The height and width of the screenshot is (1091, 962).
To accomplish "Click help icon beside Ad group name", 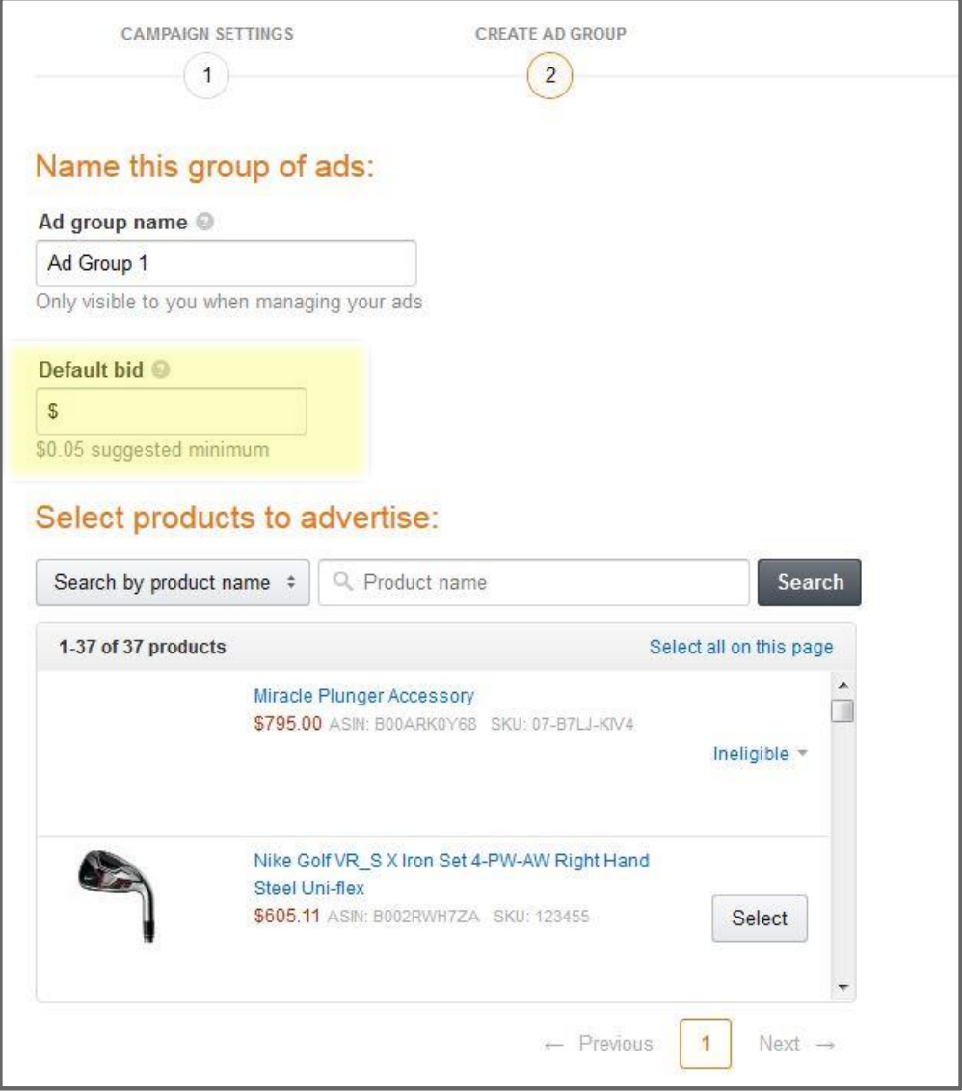I will (x=204, y=222).
